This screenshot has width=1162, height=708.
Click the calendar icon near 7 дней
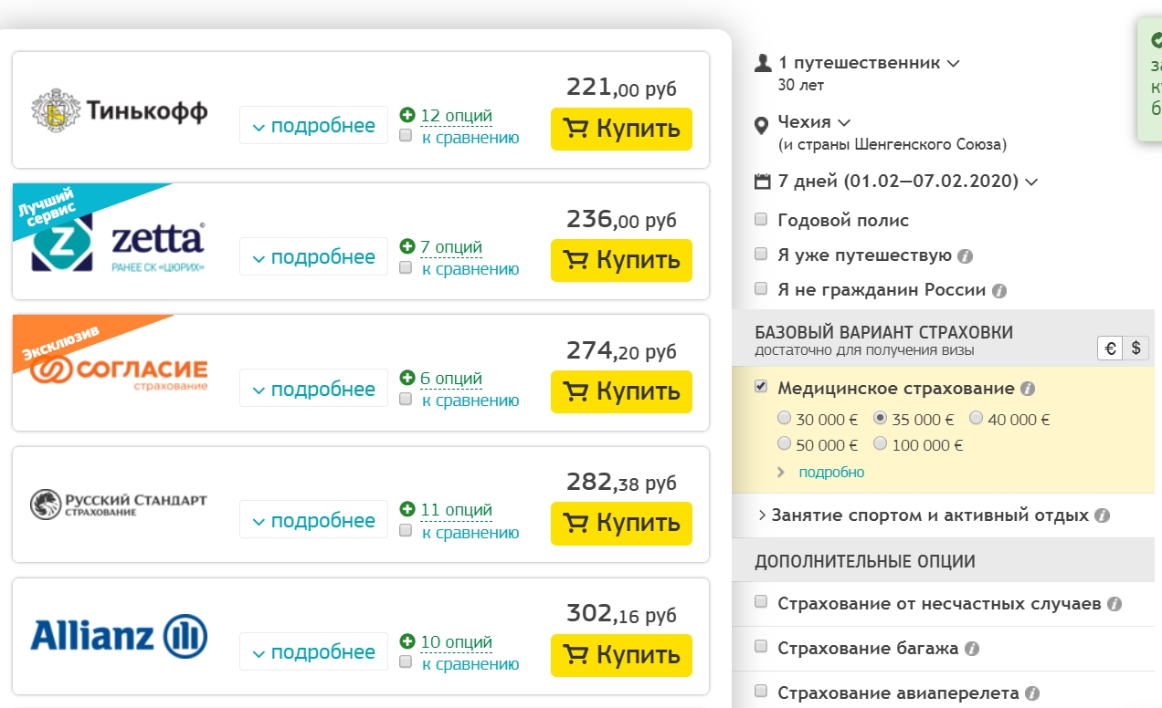[x=763, y=181]
